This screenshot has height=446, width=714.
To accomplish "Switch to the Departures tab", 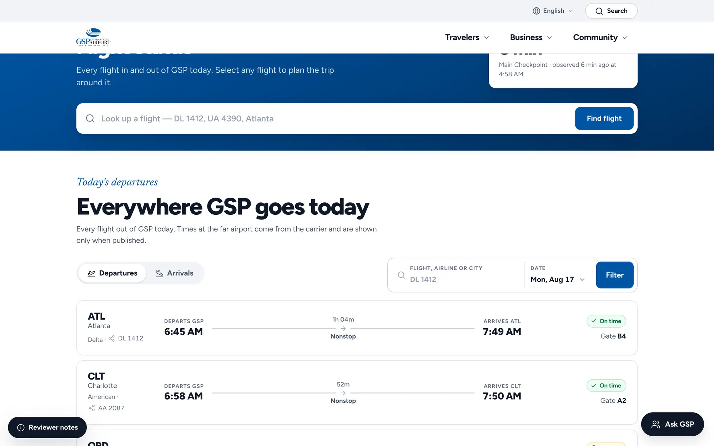I will tap(112, 273).
